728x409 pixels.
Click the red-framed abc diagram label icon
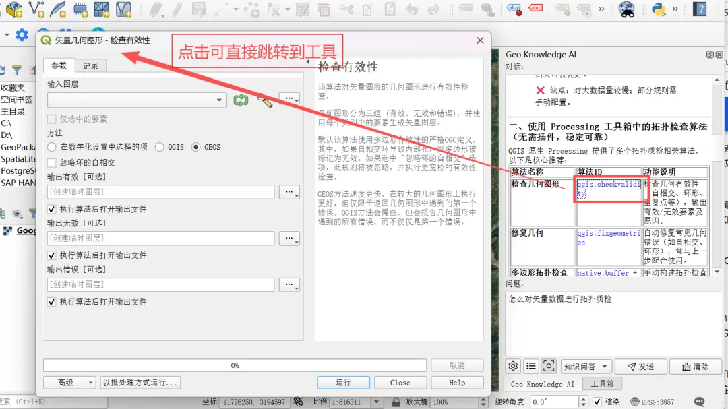pyautogui.click(x=536, y=8)
